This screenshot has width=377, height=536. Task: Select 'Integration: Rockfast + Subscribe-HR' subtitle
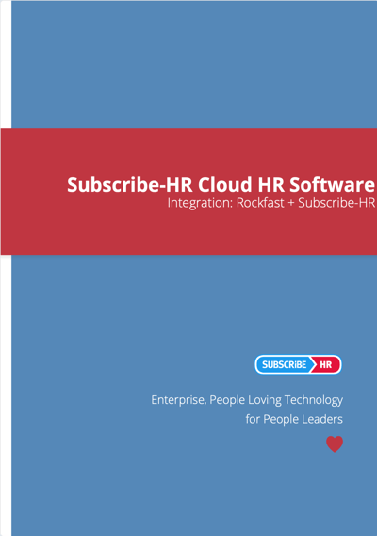pos(271,203)
